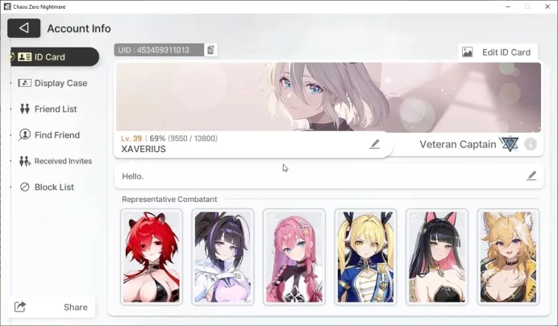
Task: Click the 69% (9550 / 13800) experience text
Action: tap(184, 138)
